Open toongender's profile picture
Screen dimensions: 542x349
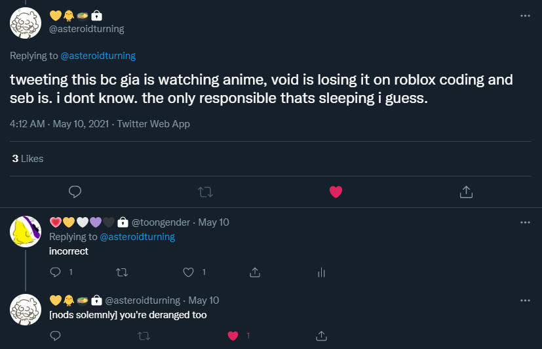[26, 232]
